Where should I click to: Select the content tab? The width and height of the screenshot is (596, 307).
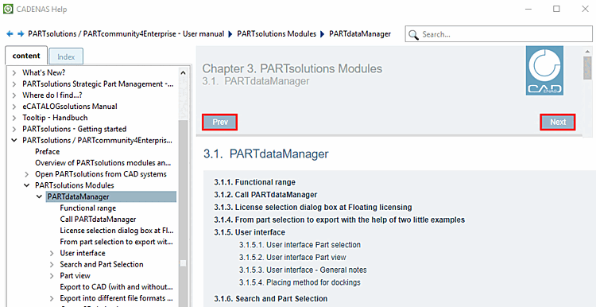pos(26,56)
